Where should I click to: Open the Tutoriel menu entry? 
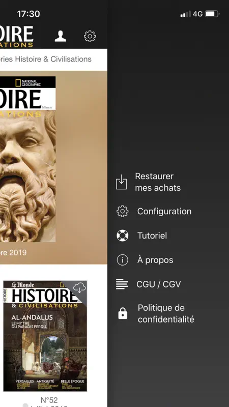[152, 236]
